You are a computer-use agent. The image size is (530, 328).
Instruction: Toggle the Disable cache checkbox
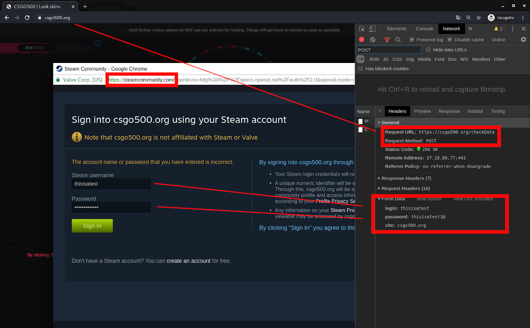point(450,39)
